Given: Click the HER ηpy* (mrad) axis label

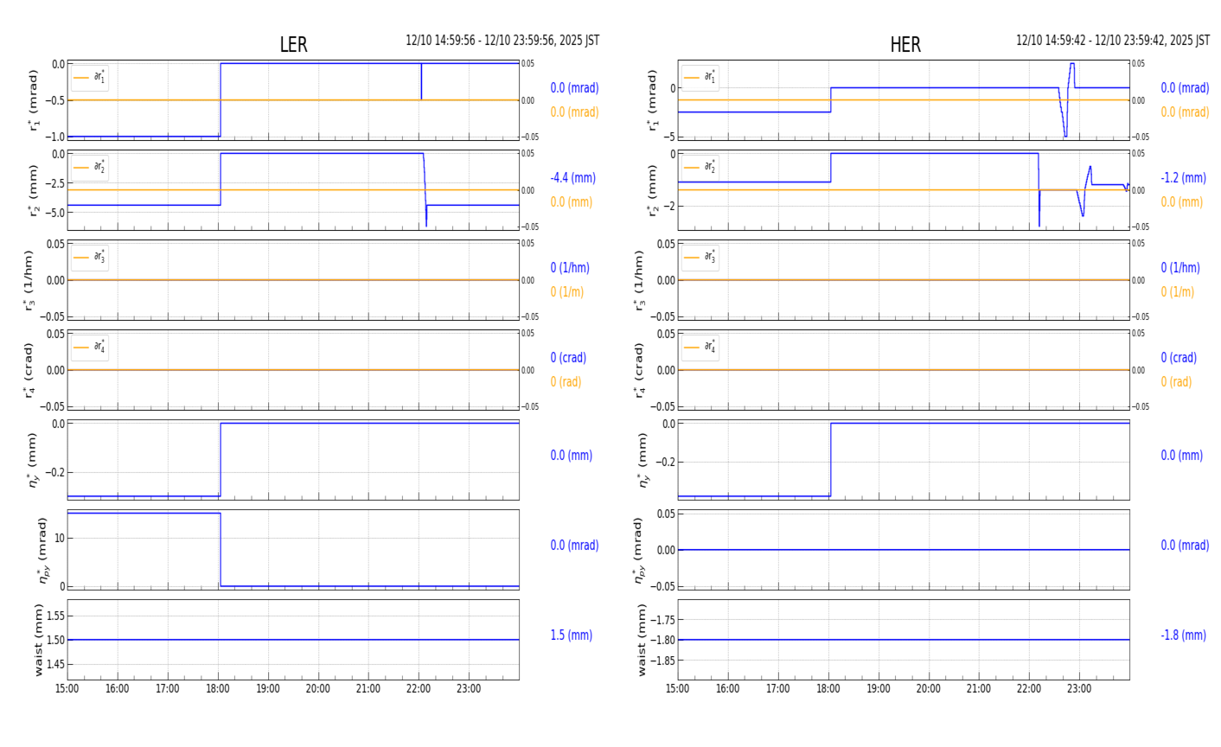Looking at the screenshot, I should (x=640, y=550).
